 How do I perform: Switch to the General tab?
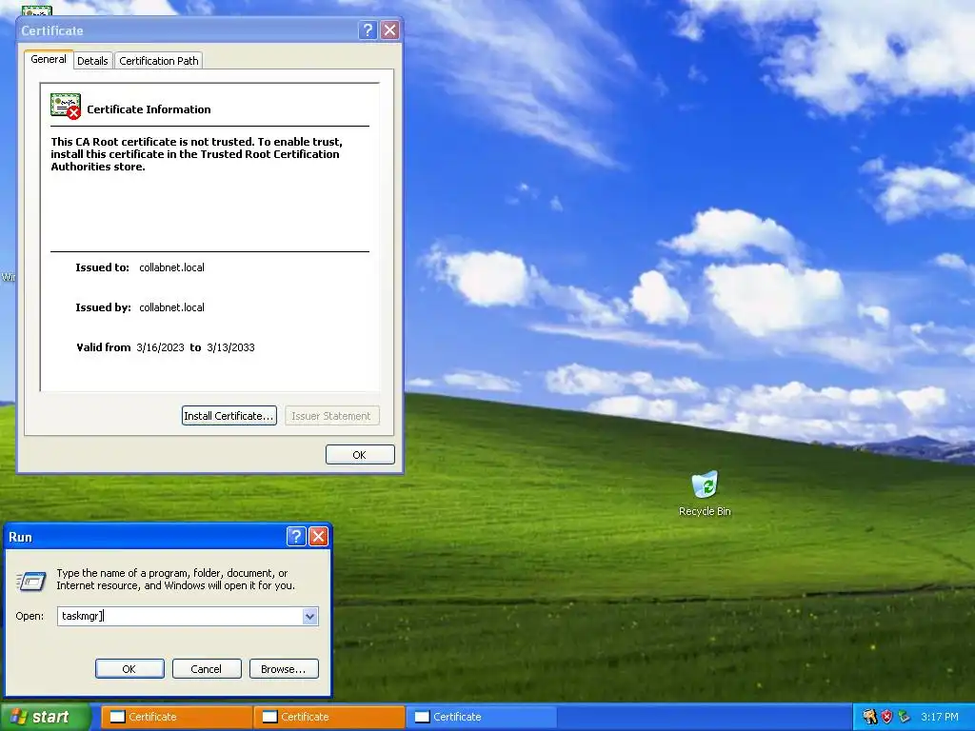coord(49,59)
